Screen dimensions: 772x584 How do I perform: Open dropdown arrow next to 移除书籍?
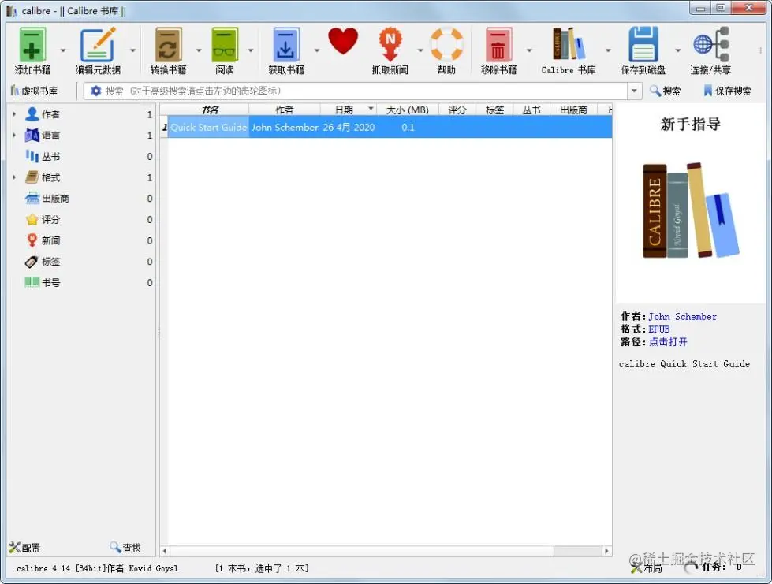pos(529,50)
